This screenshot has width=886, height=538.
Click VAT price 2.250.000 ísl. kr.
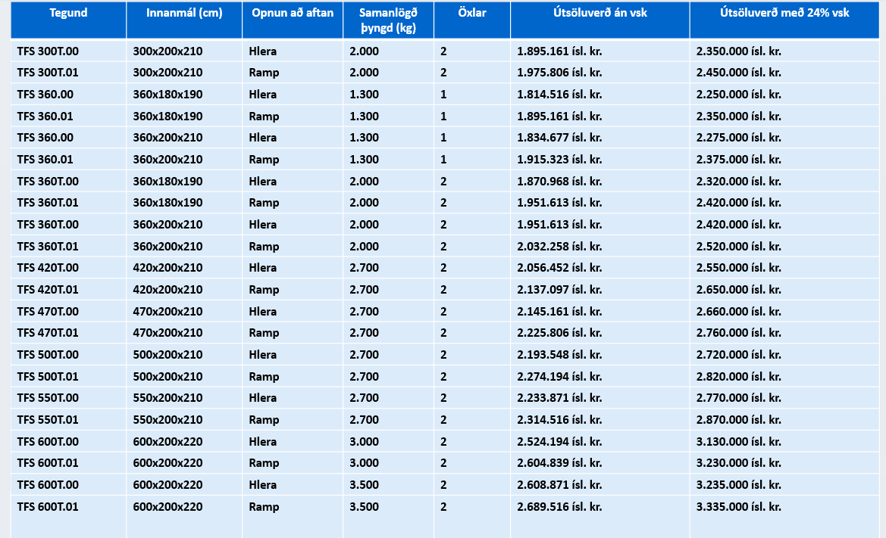tap(738, 95)
